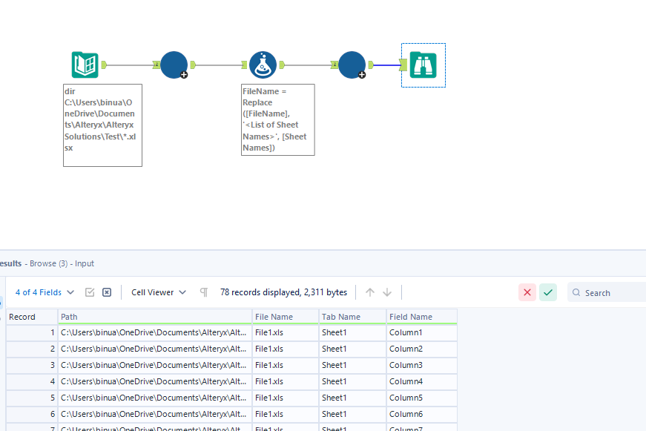Open the Browse tool with the binoculars icon
Screen dimensions: 646x431
(x=423, y=65)
